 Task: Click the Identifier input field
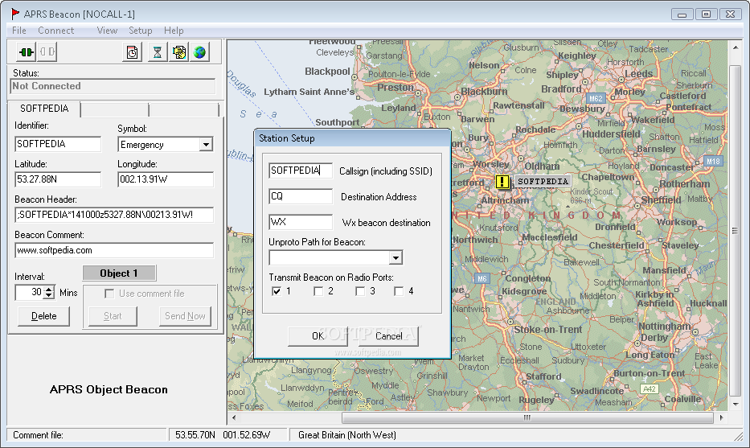(x=58, y=144)
